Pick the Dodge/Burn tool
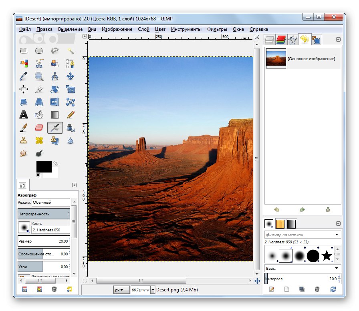 pos(39,153)
